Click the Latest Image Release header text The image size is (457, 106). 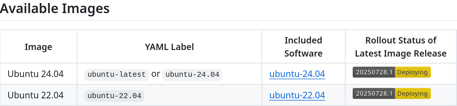point(401,54)
